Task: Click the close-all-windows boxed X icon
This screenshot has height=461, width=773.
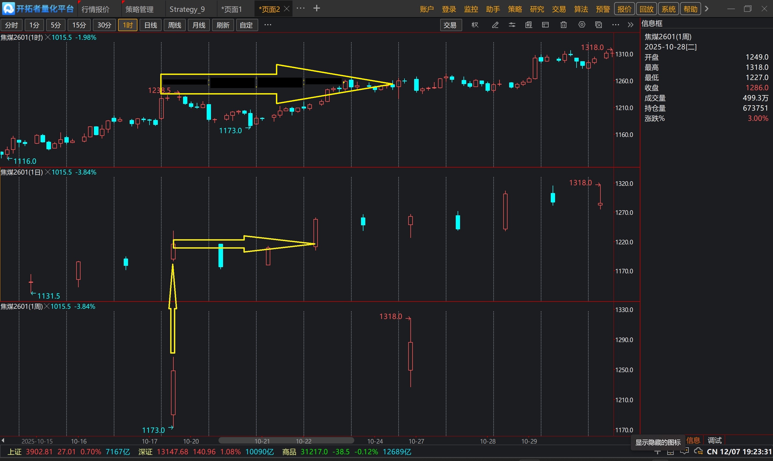Action: (x=599, y=25)
